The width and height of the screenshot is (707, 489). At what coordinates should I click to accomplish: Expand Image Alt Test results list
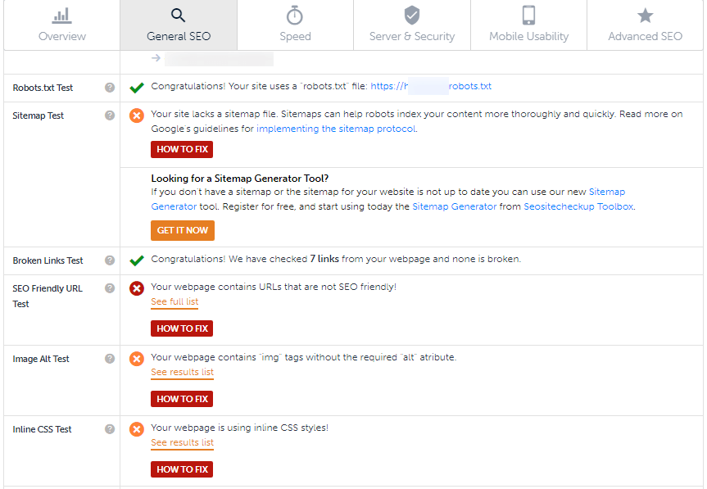[182, 373]
